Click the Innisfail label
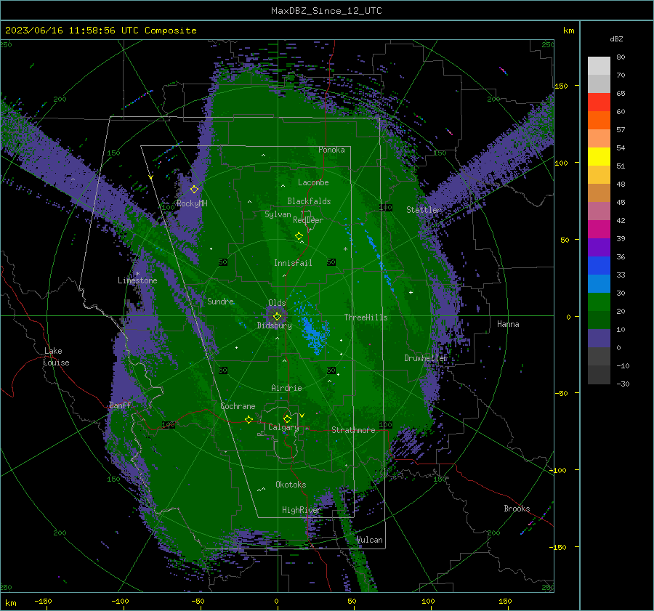This screenshot has width=654, height=611. pos(293,263)
